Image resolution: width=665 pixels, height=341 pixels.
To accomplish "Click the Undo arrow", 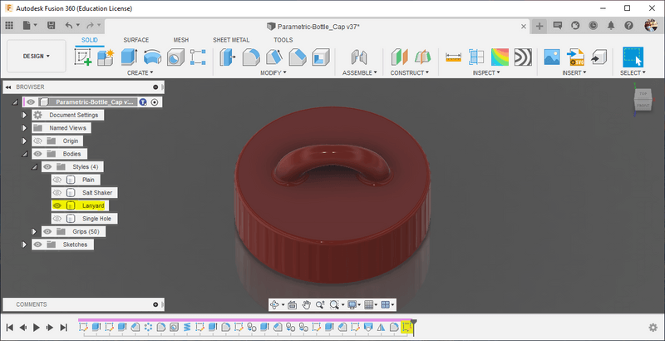I will pos(69,26).
